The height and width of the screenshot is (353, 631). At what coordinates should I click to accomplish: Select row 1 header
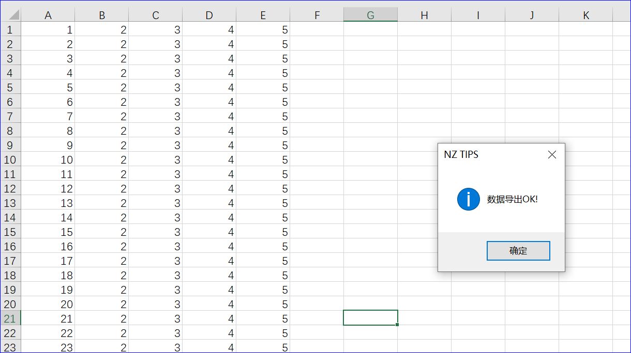[10, 30]
